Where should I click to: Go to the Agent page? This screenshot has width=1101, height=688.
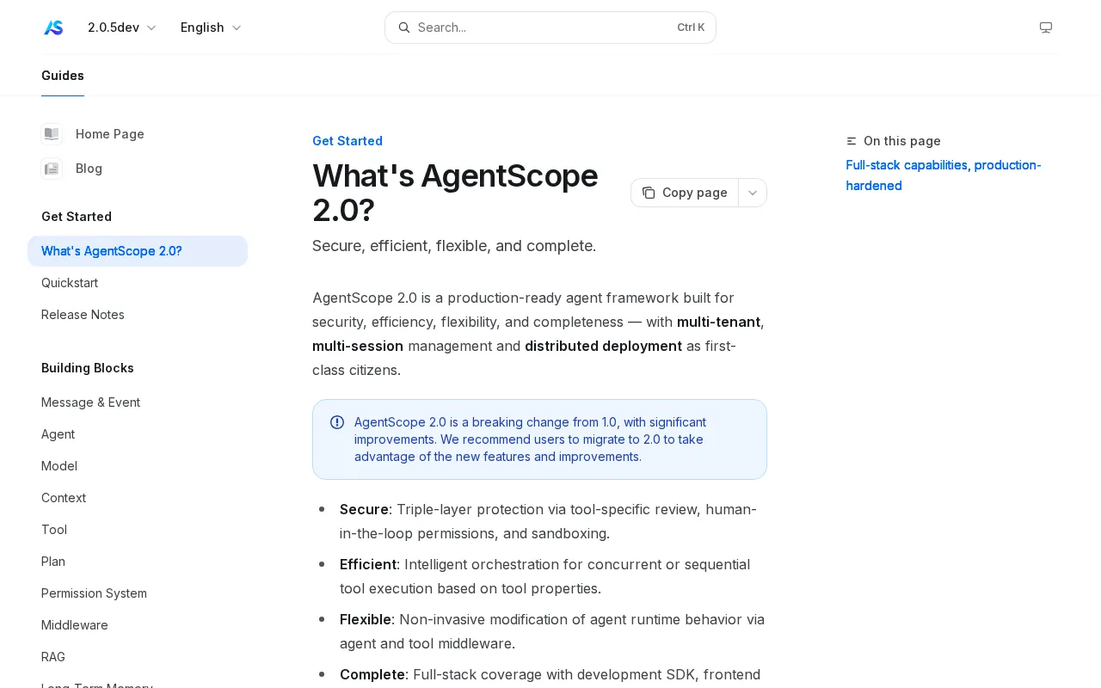pos(138,434)
